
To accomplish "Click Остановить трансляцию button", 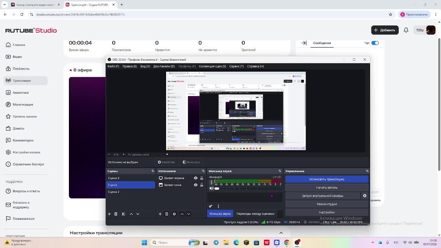I will click(x=327, y=179).
